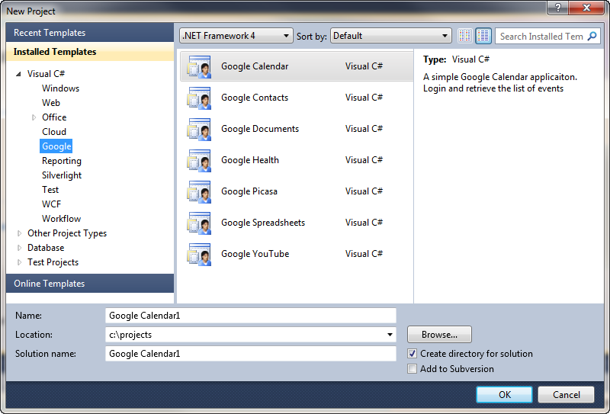Select Windows under Visual C#
The height and width of the screenshot is (414, 610).
pos(61,88)
